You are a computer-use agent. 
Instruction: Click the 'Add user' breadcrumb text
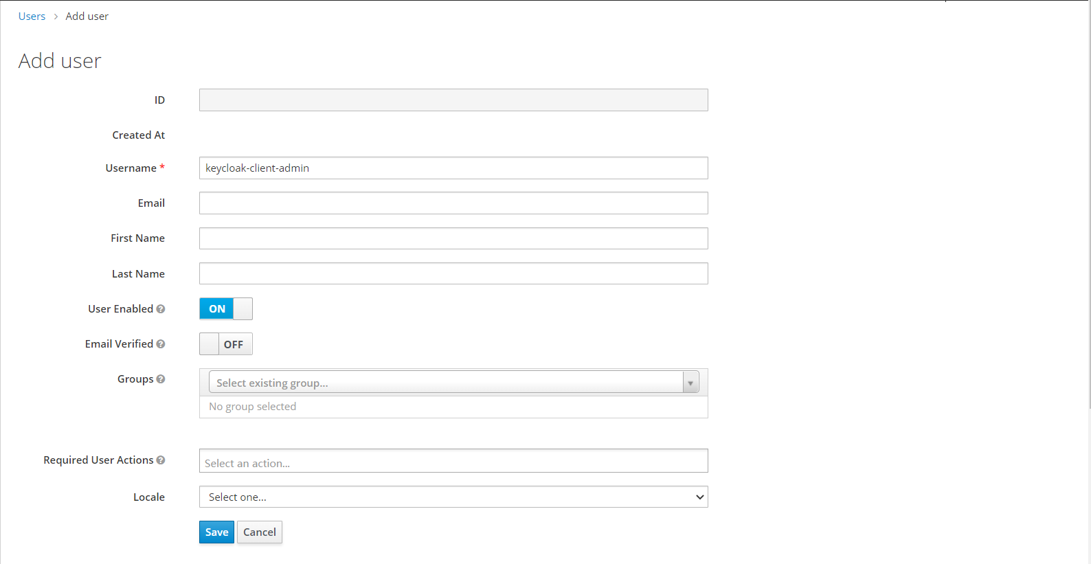pyautogui.click(x=87, y=16)
